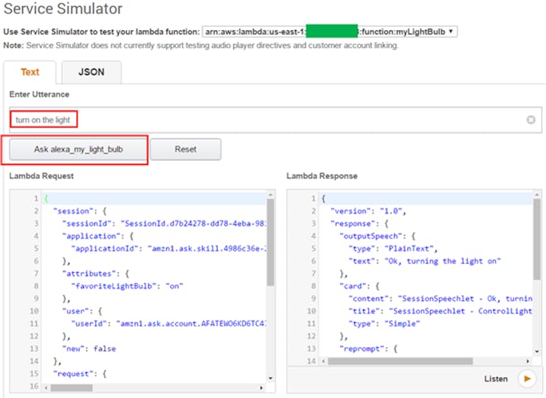Click the "reprompt": { line in Lambda Response

[368, 349]
